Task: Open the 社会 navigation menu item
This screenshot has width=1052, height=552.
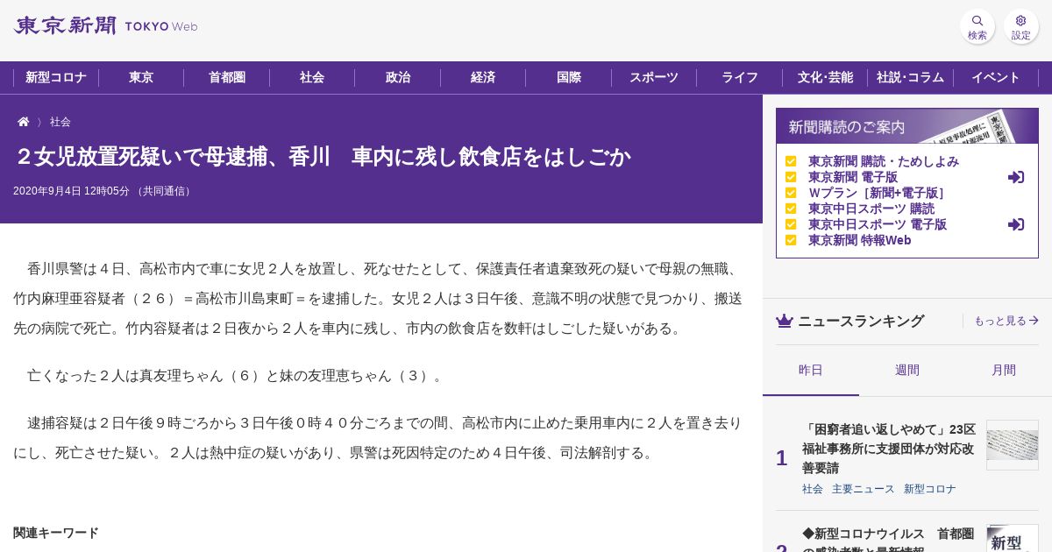Action: [x=312, y=77]
